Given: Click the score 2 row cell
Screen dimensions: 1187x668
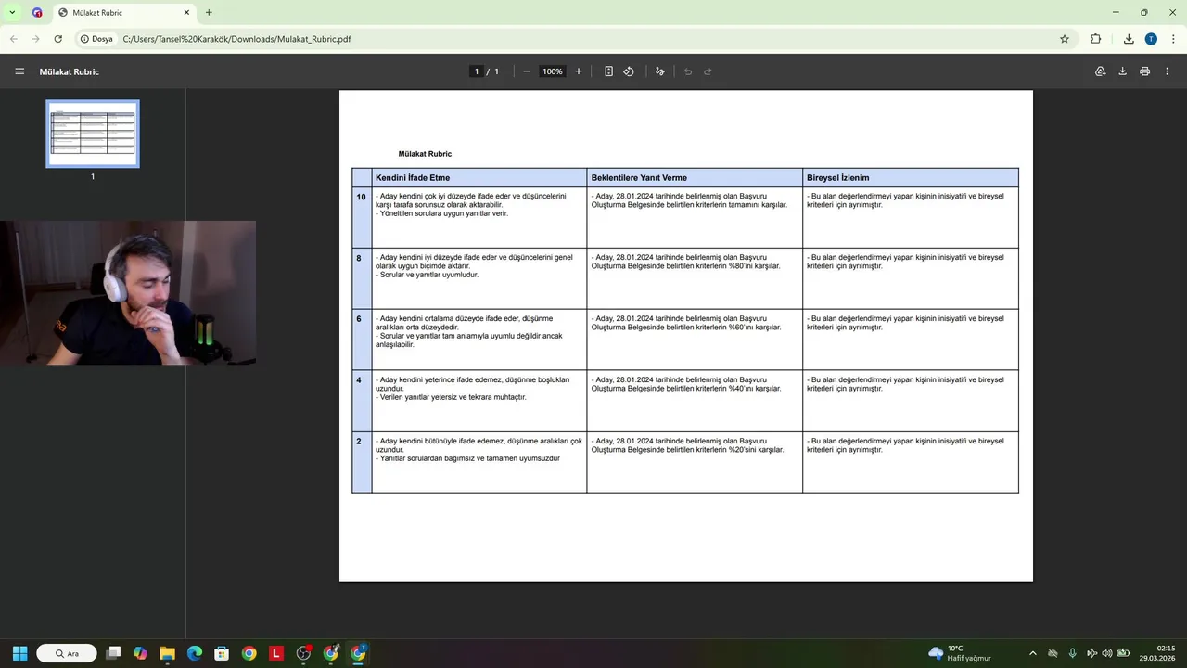Looking at the screenshot, I should coord(362,462).
